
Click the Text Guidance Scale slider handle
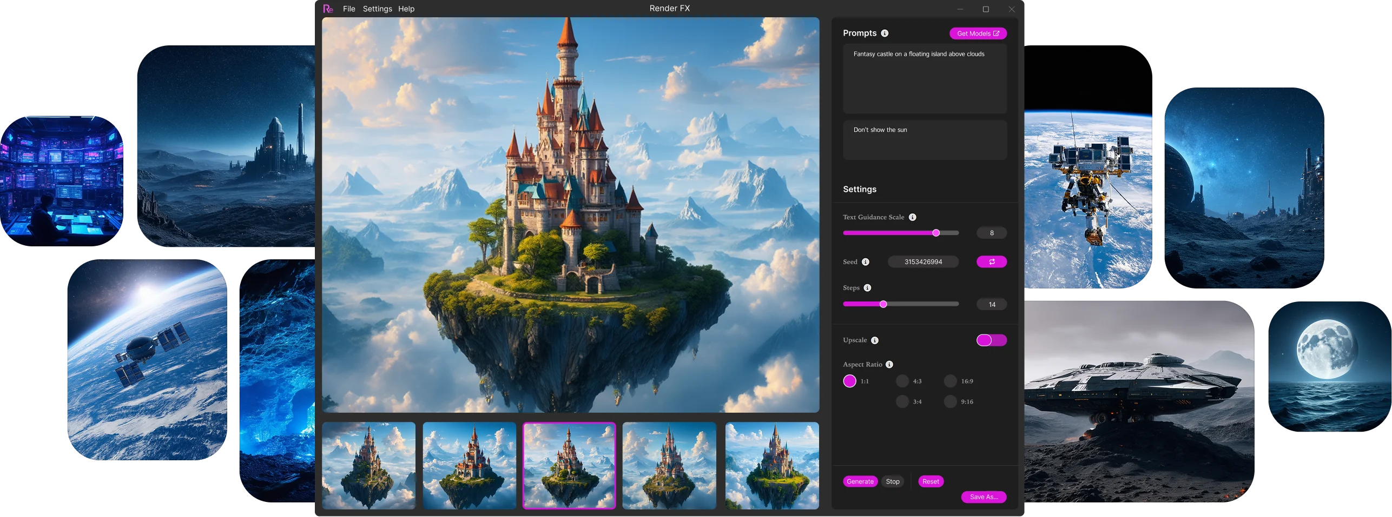936,233
